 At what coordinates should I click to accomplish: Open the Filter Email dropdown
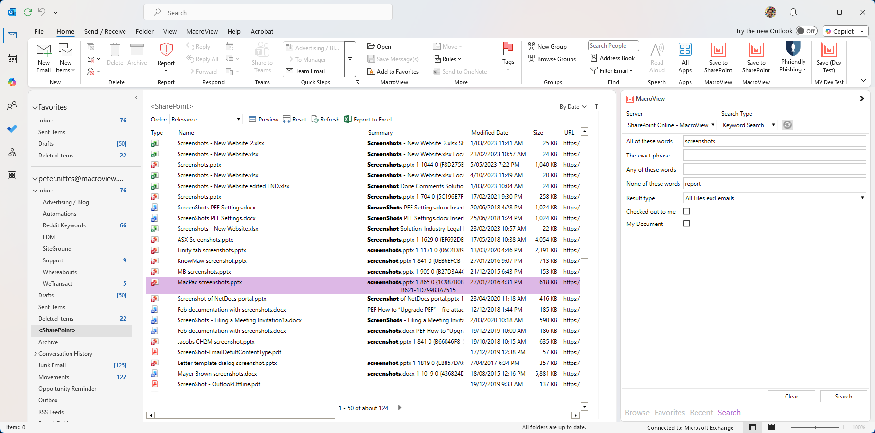612,71
